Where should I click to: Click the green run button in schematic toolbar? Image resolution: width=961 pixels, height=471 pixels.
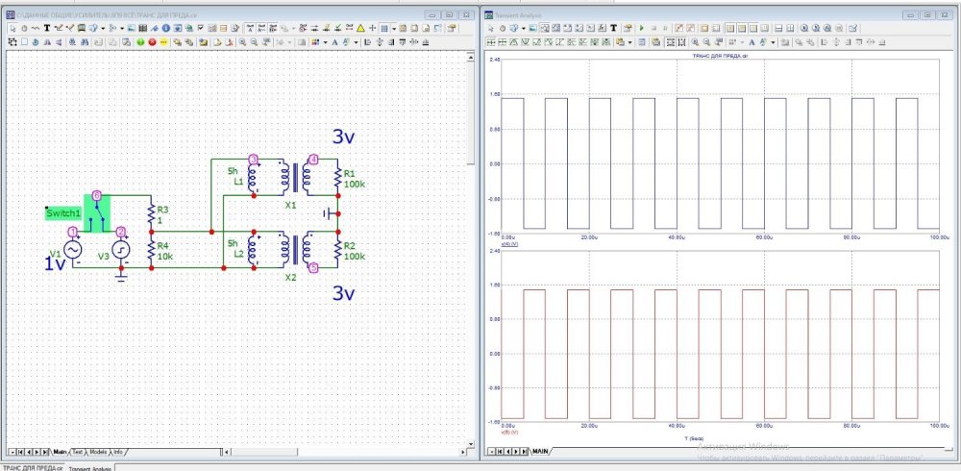coord(141,42)
